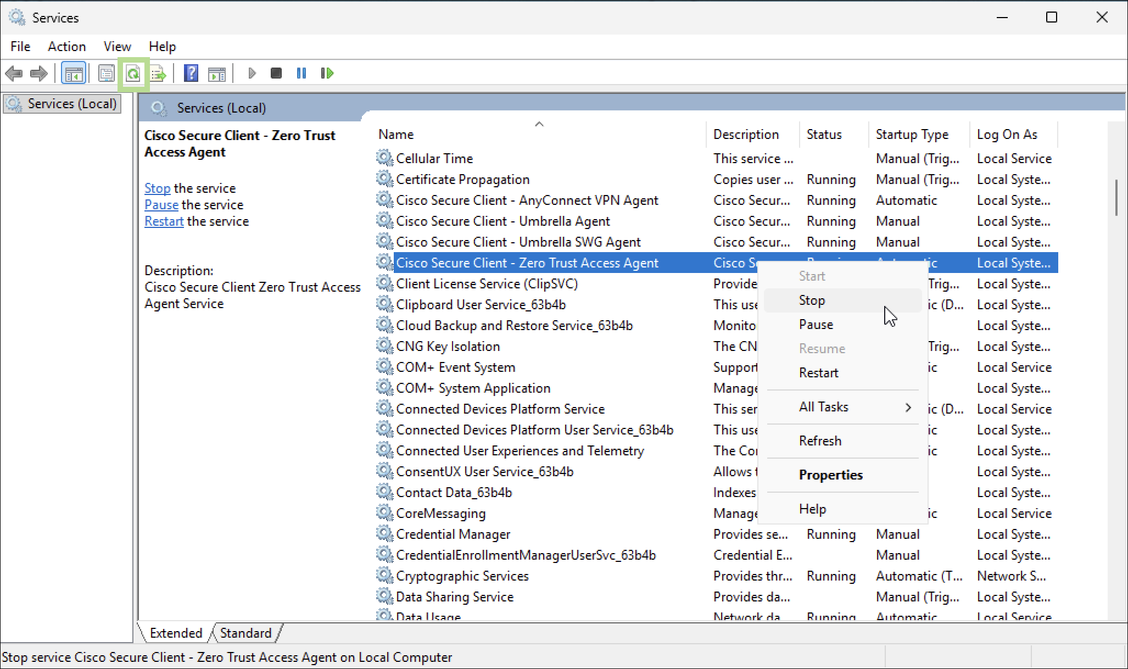Click the Pause Service toolbar icon

click(x=301, y=73)
